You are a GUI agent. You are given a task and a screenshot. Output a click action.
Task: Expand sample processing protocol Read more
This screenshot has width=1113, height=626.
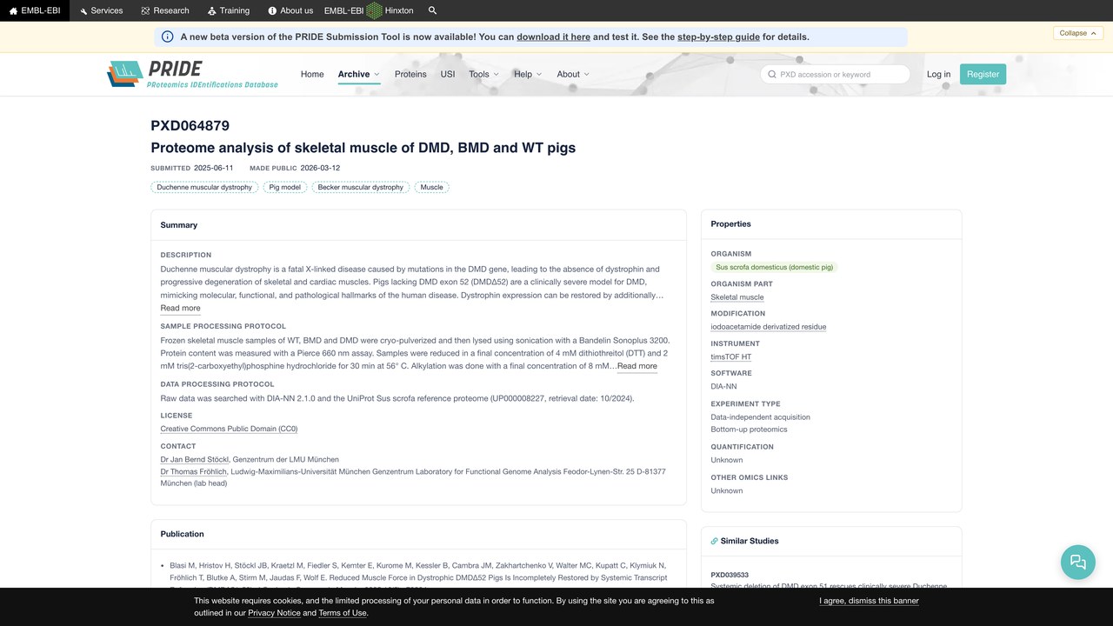(637, 366)
